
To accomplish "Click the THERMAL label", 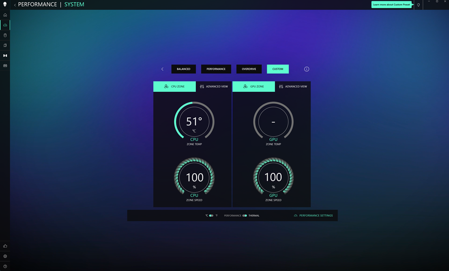I will click(x=254, y=215).
